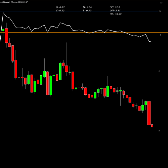Screen dimensions: 168x168
Task: Click the y-axis label 5
Action: click(x=159, y=71)
